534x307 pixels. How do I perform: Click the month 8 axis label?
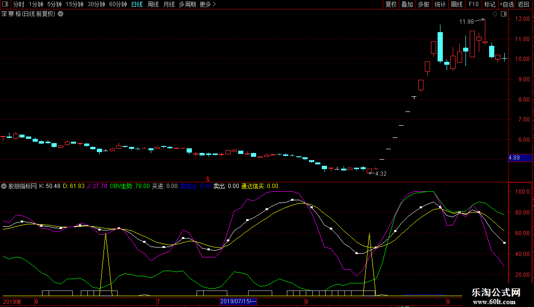pos(307,301)
